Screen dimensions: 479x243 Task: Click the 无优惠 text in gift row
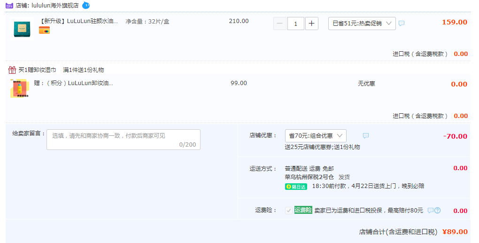point(367,84)
